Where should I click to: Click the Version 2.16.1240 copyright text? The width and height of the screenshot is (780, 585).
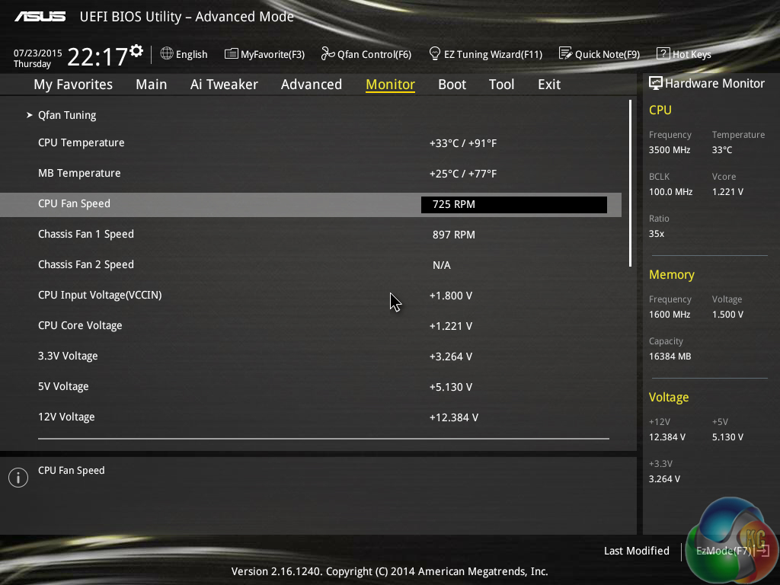[x=389, y=571]
